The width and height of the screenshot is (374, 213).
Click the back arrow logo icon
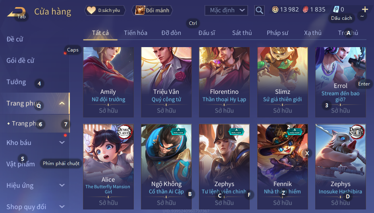[x=16, y=12]
